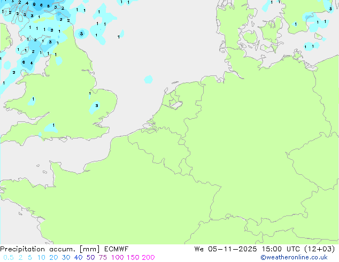Select the '50' legend value
Viewport: 339px width, 262px height.
click(x=90, y=258)
